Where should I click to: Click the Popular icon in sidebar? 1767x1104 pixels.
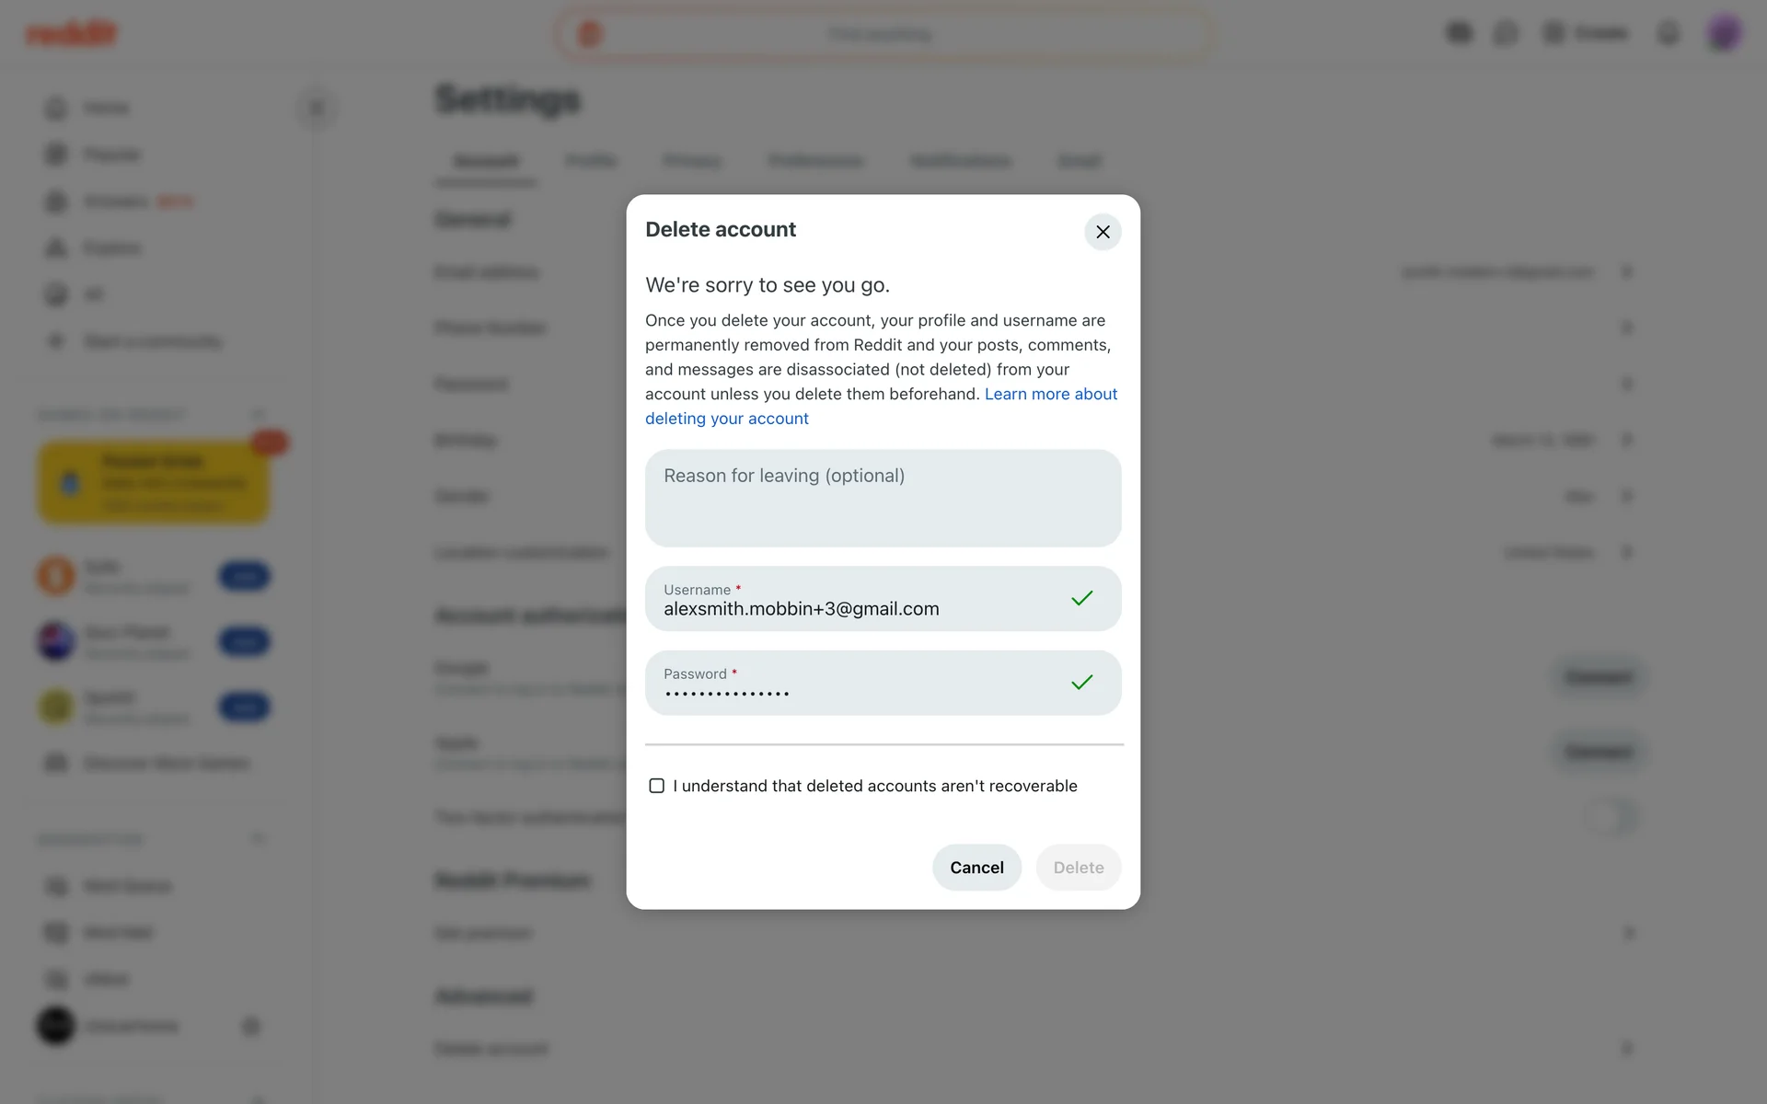[x=56, y=155]
